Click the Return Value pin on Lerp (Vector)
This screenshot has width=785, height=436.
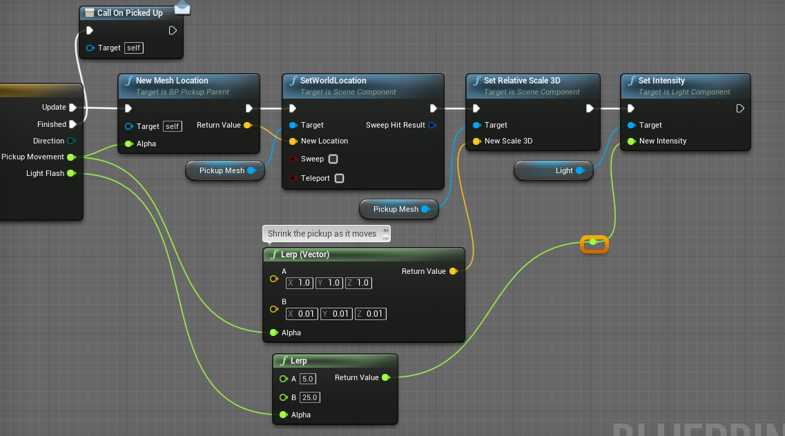point(453,271)
